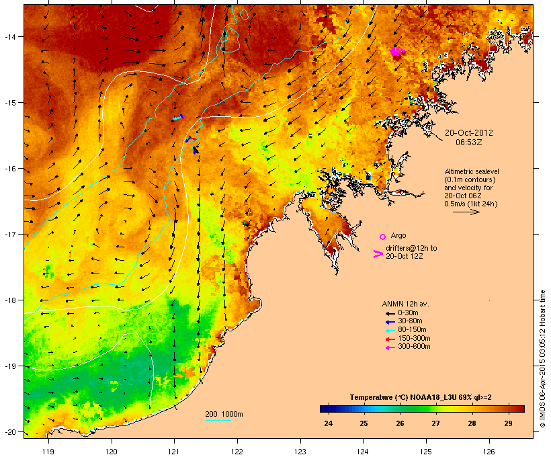Click the large closed cyan contour loop
Viewport: 551px width, 457px height.
click(230, 40)
